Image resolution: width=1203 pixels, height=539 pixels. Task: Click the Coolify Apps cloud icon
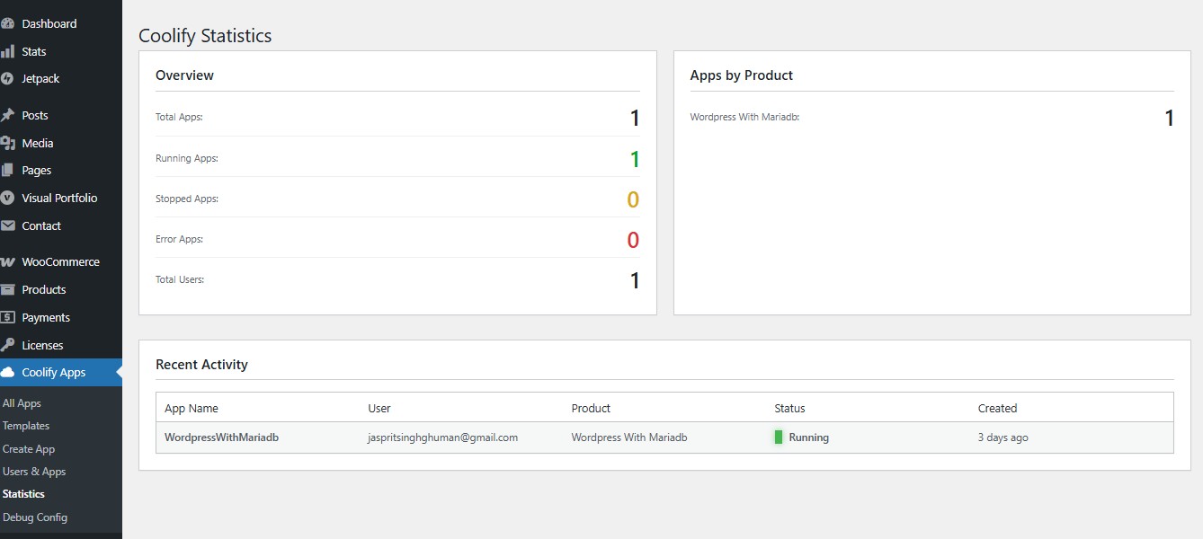7,372
